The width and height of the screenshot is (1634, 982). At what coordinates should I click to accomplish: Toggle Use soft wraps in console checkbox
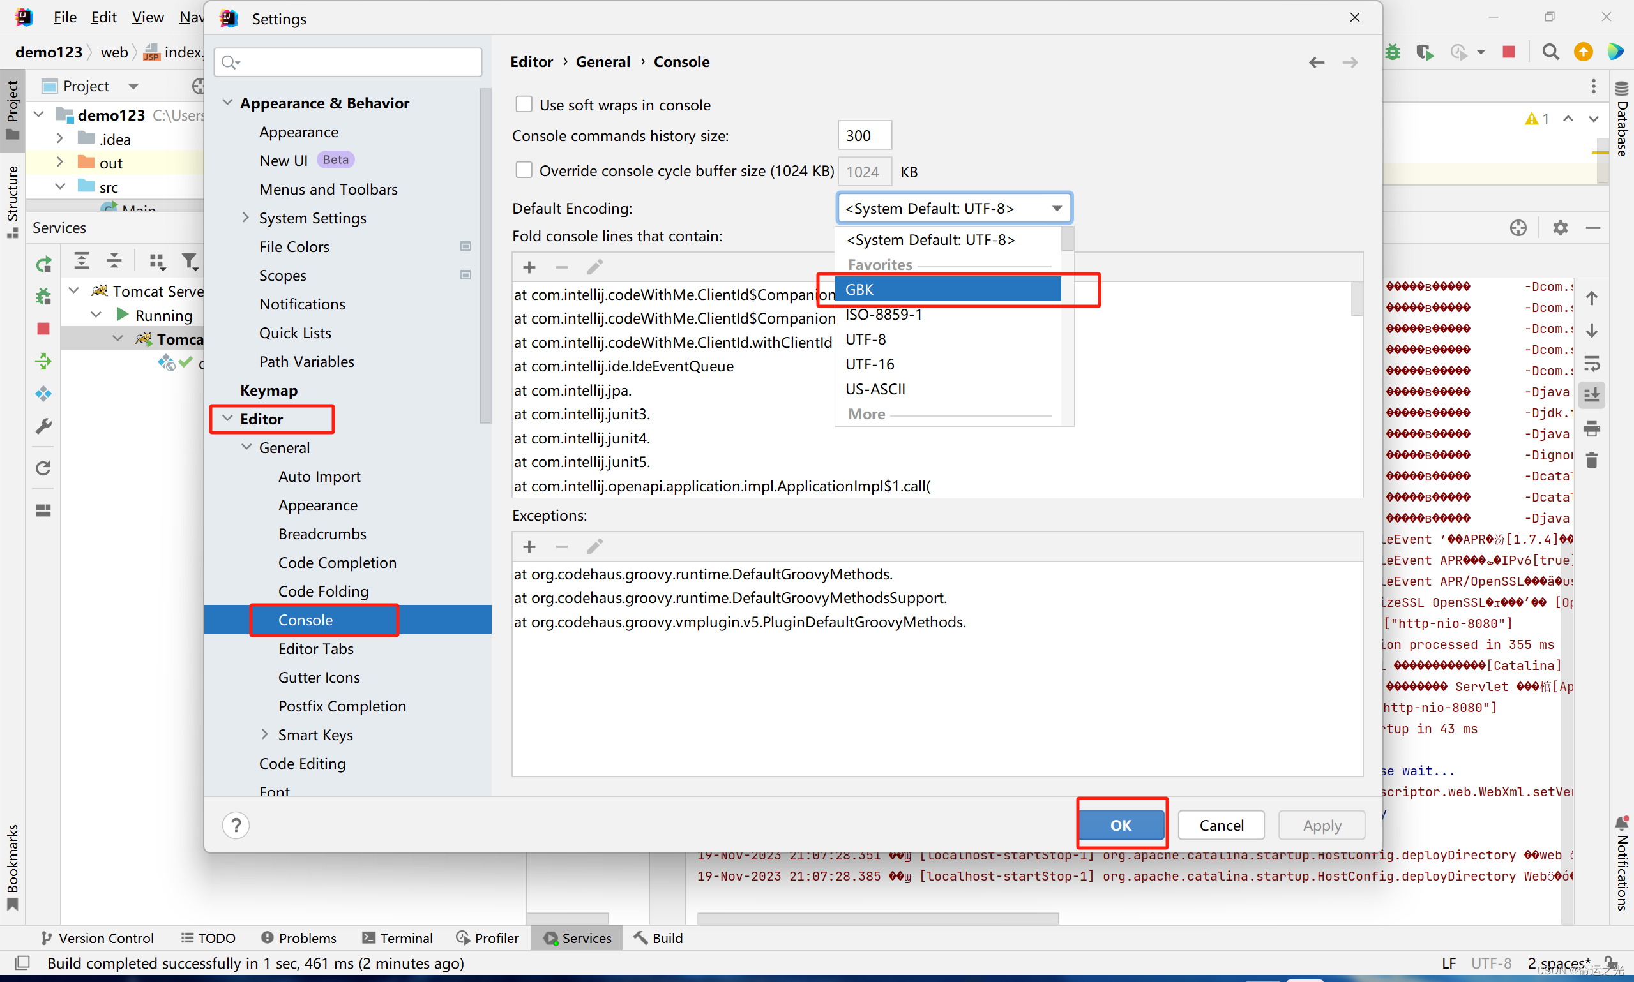click(524, 104)
